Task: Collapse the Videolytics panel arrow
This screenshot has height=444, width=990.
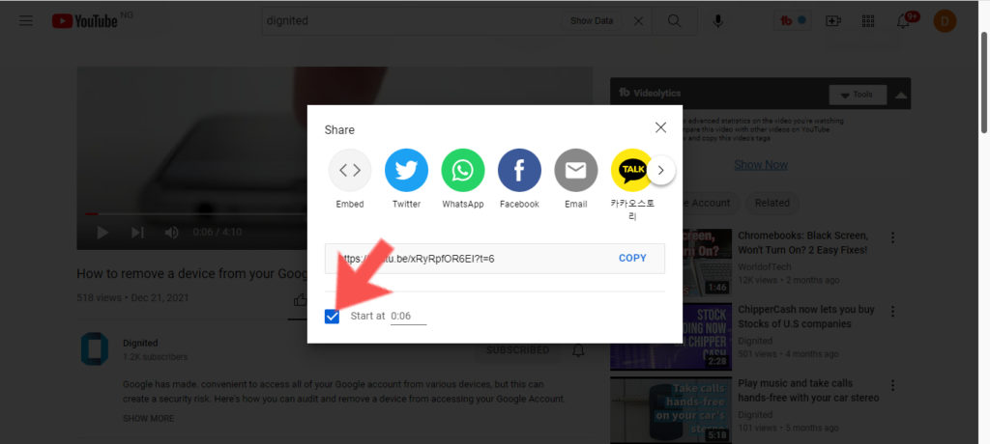Action: [901, 96]
